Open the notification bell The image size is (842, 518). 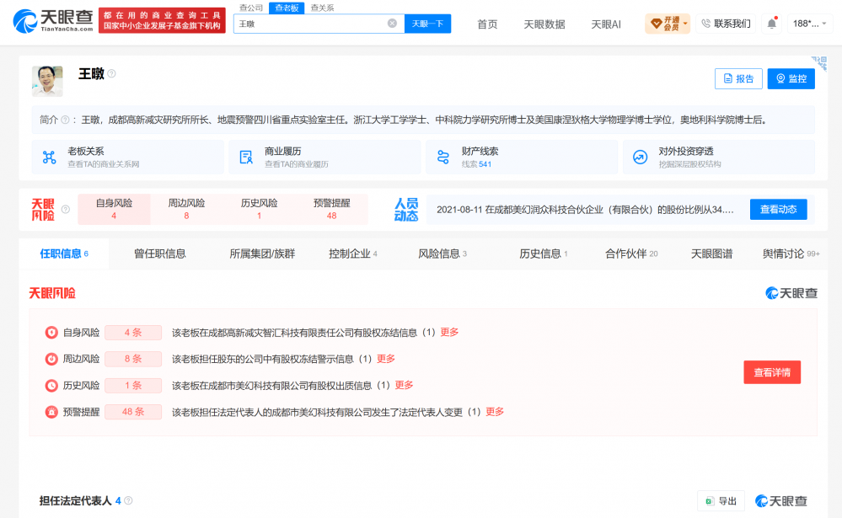[772, 23]
